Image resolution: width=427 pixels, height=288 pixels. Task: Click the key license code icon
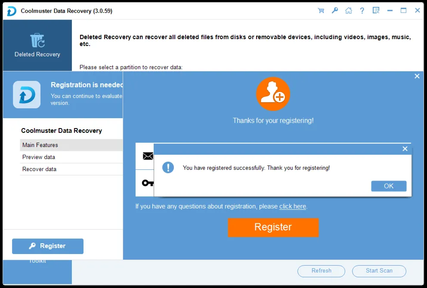pos(148,183)
